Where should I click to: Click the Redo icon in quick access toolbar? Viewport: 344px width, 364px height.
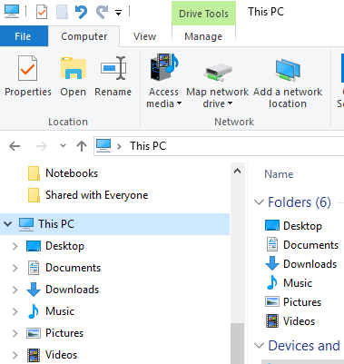click(x=102, y=12)
